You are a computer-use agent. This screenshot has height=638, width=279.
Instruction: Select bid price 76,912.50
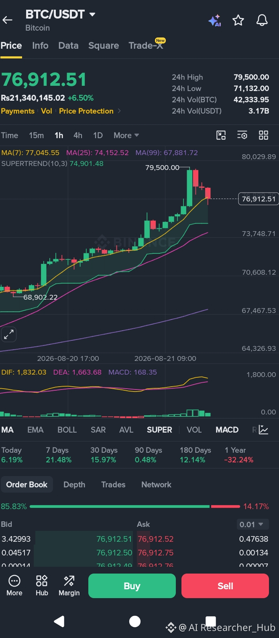tap(114, 553)
